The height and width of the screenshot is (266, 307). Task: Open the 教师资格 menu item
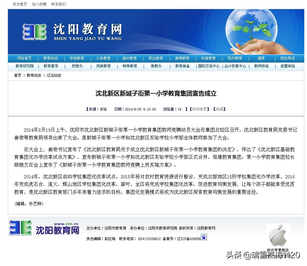pos(261,66)
